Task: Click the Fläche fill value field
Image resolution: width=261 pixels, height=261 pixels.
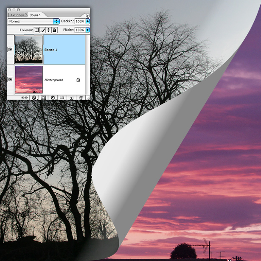Action: (80, 30)
